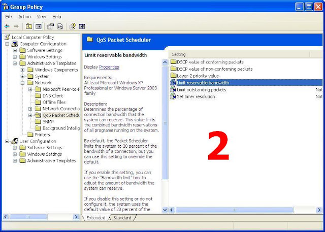This screenshot has width=325, height=232.
Task: Click the Local Computer Policy root icon
Action: coord(7,37)
